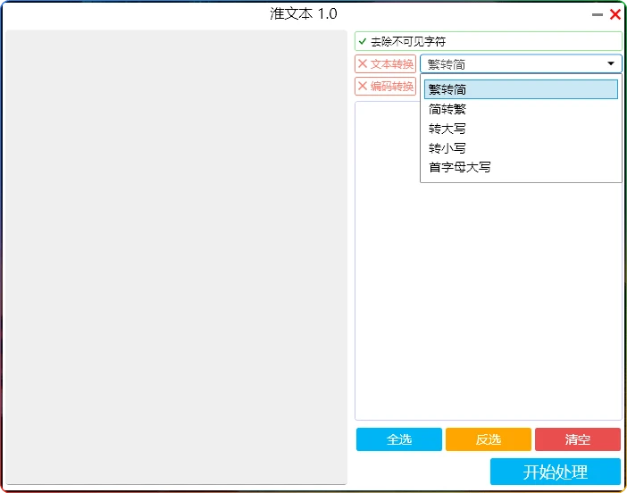Collapse the 繁转简 combo box arrow

[x=611, y=63]
